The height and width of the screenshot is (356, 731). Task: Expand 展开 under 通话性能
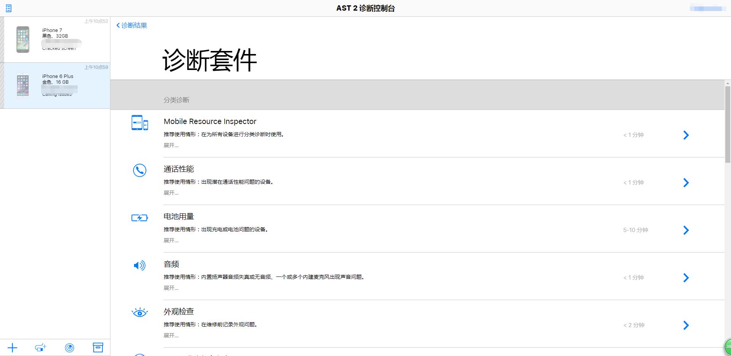pyautogui.click(x=171, y=193)
